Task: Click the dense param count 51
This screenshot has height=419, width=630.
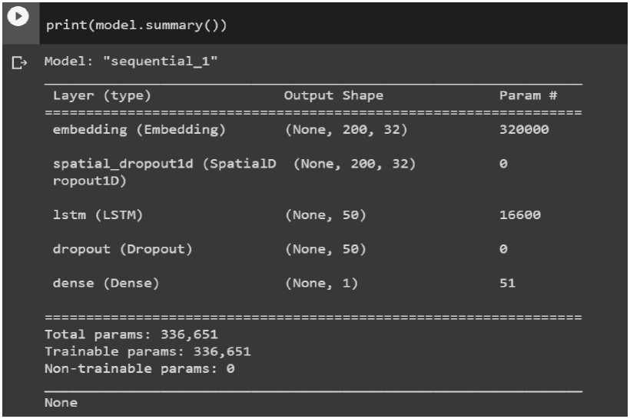Action: pos(507,283)
